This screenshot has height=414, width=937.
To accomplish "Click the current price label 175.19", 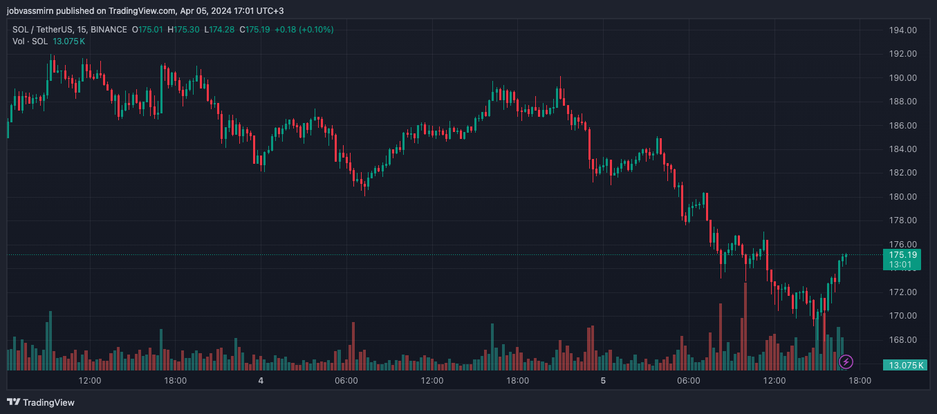I will tap(902, 255).
